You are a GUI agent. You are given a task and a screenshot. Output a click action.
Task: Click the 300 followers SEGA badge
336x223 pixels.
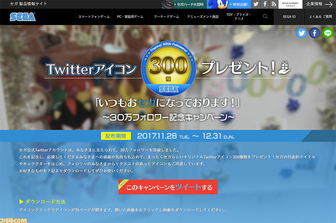tap(168, 68)
